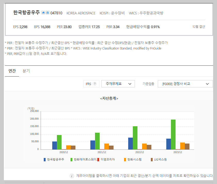Click the 현금배당수익률 0.91% value
217x184 pixels.
(x=143, y=27)
